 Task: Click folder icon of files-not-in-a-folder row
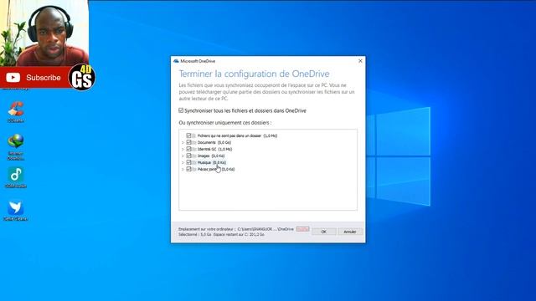tap(193, 135)
